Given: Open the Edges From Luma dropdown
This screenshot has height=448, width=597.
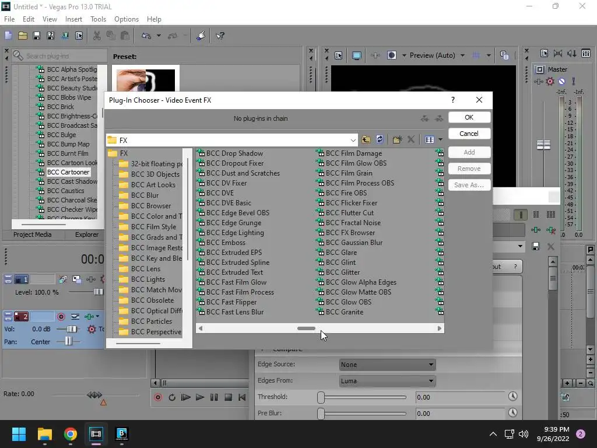Looking at the screenshot, I should coord(387,380).
